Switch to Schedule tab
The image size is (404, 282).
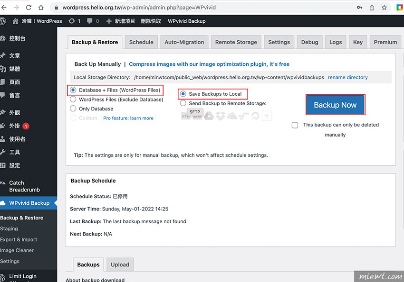pyautogui.click(x=141, y=42)
